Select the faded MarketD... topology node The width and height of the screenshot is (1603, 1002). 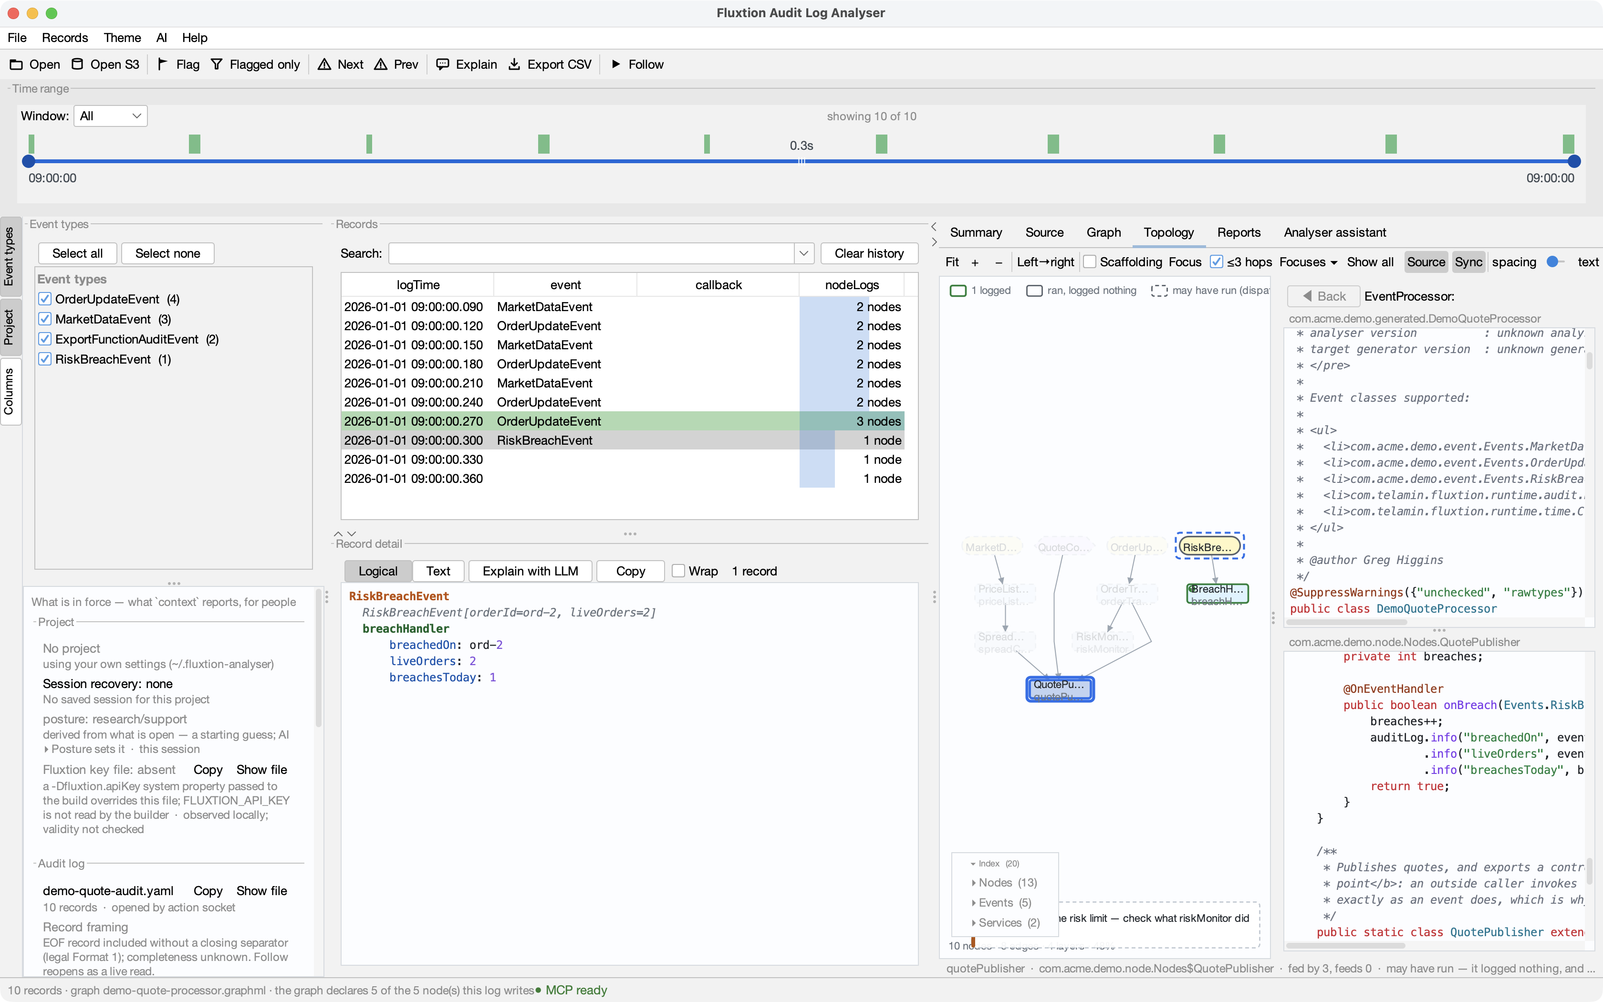coord(991,547)
